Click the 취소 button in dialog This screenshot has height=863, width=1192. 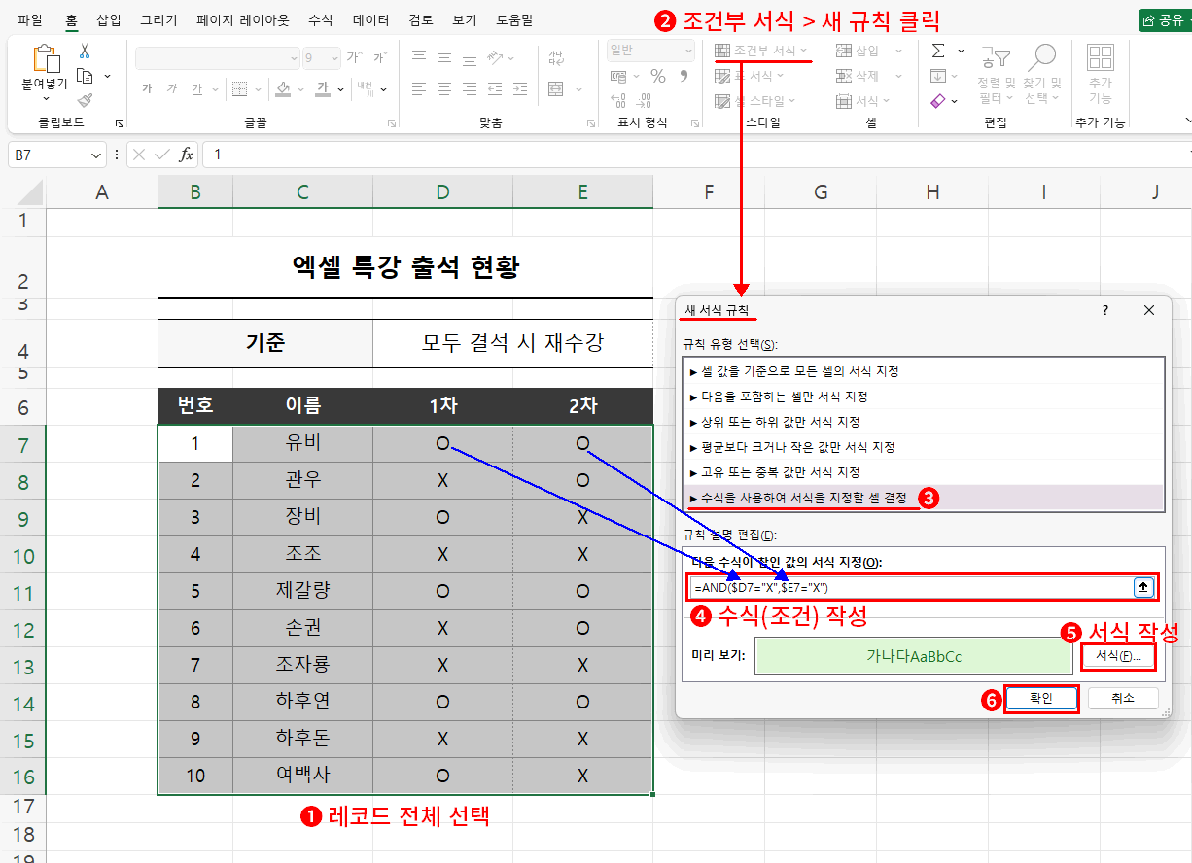pyautogui.click(x=1123, y=698)
